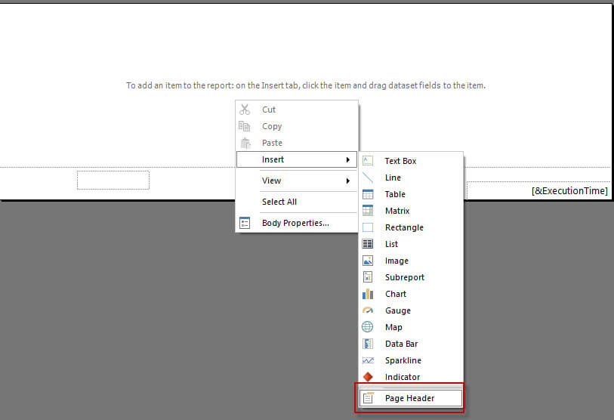Click the Data Bar icon

click(x=368, y=344)
